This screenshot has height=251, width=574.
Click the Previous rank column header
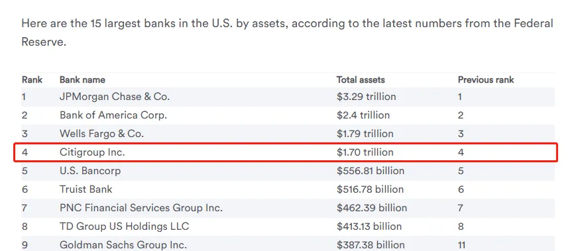(x=486, y=79)
